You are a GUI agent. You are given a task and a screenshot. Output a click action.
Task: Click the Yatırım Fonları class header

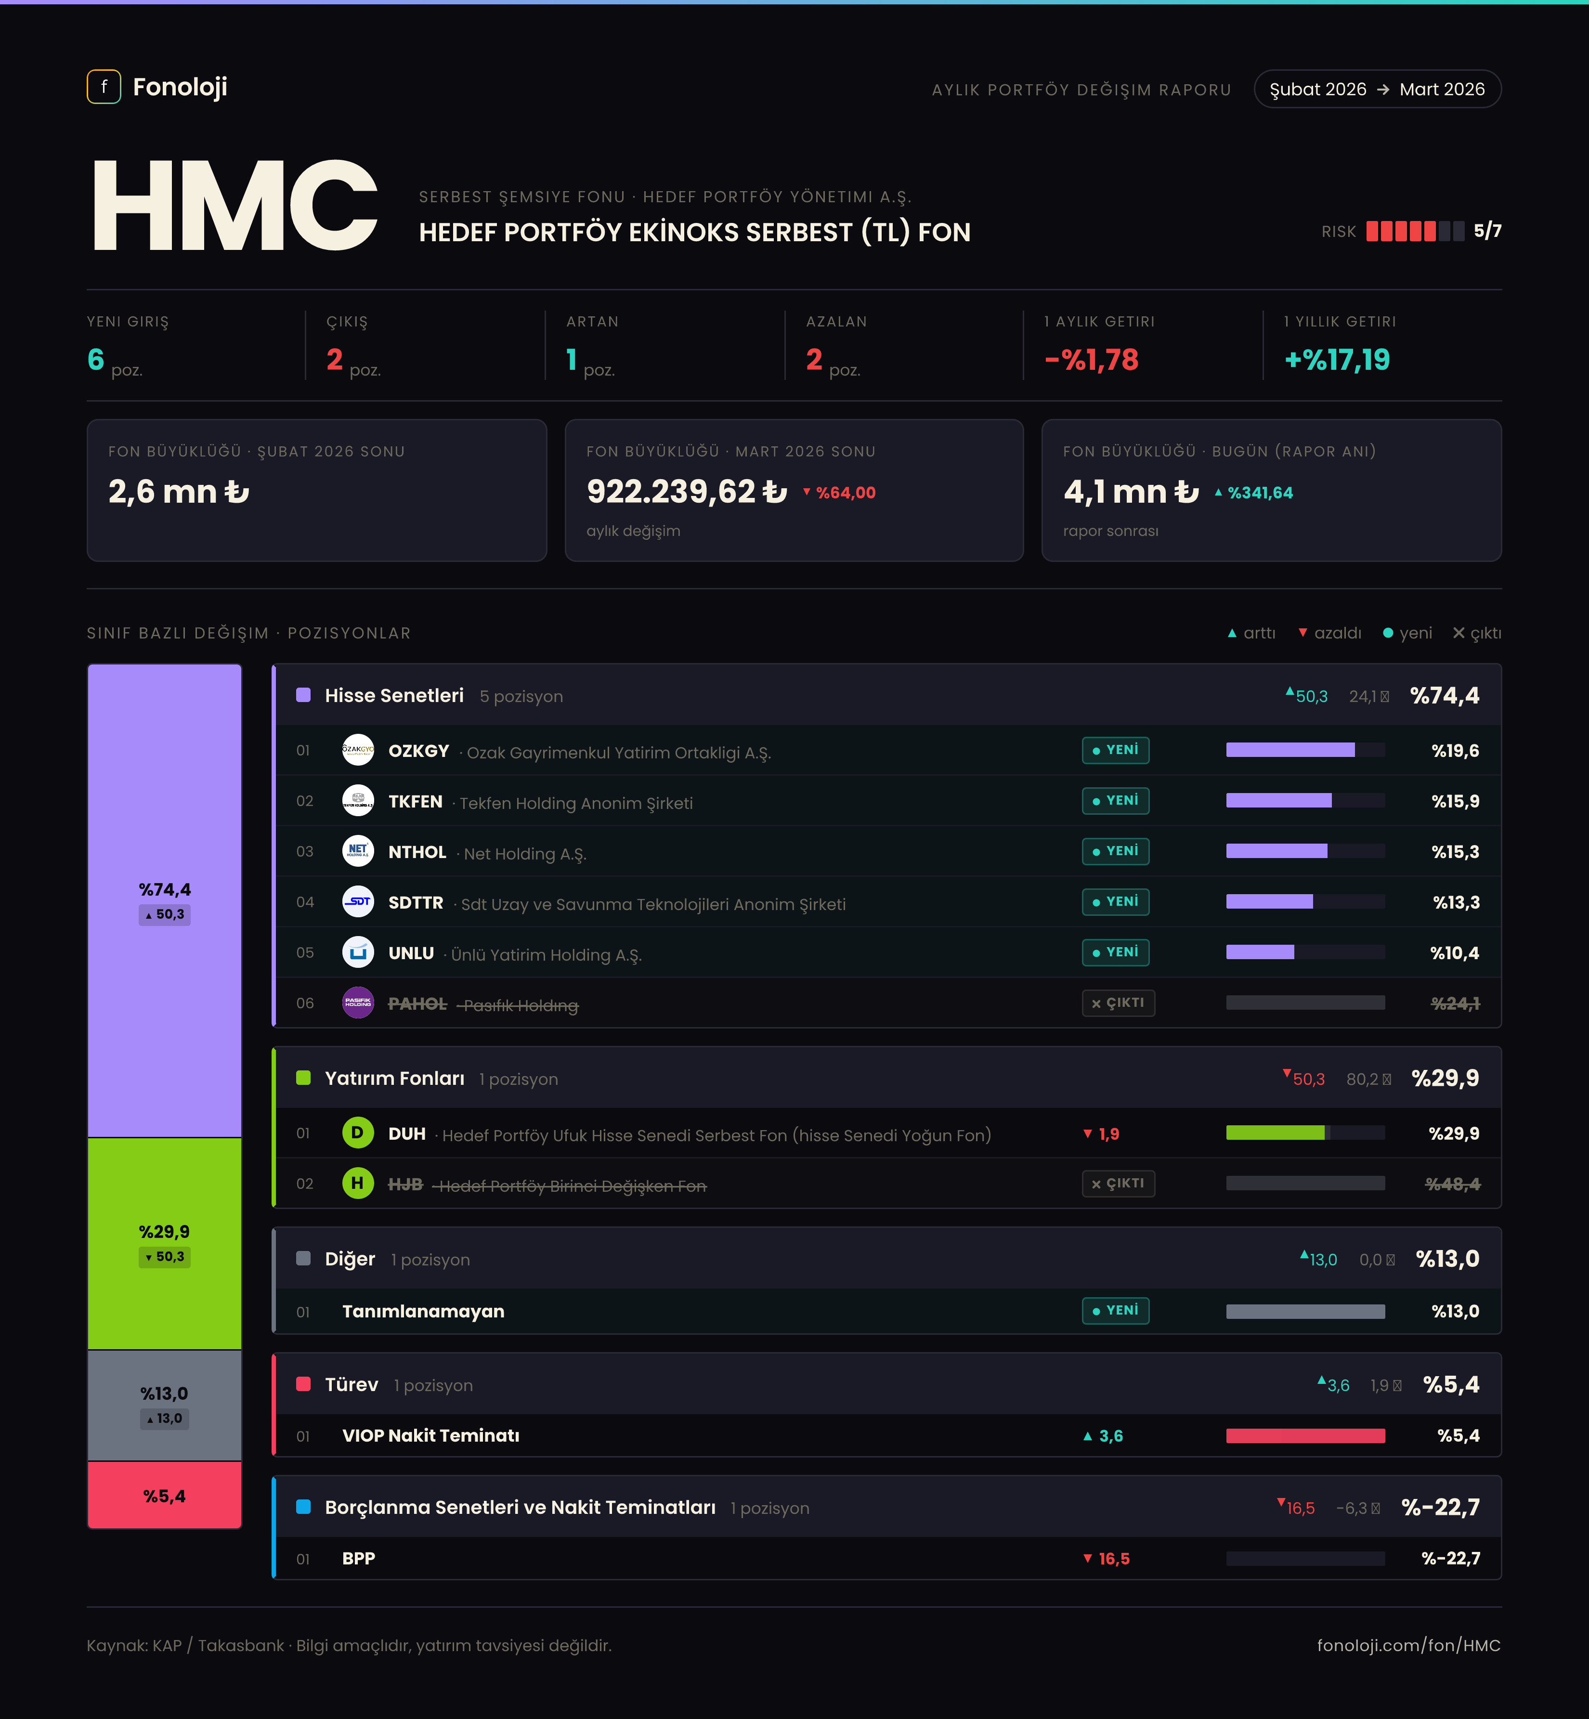click(888, 1078)
